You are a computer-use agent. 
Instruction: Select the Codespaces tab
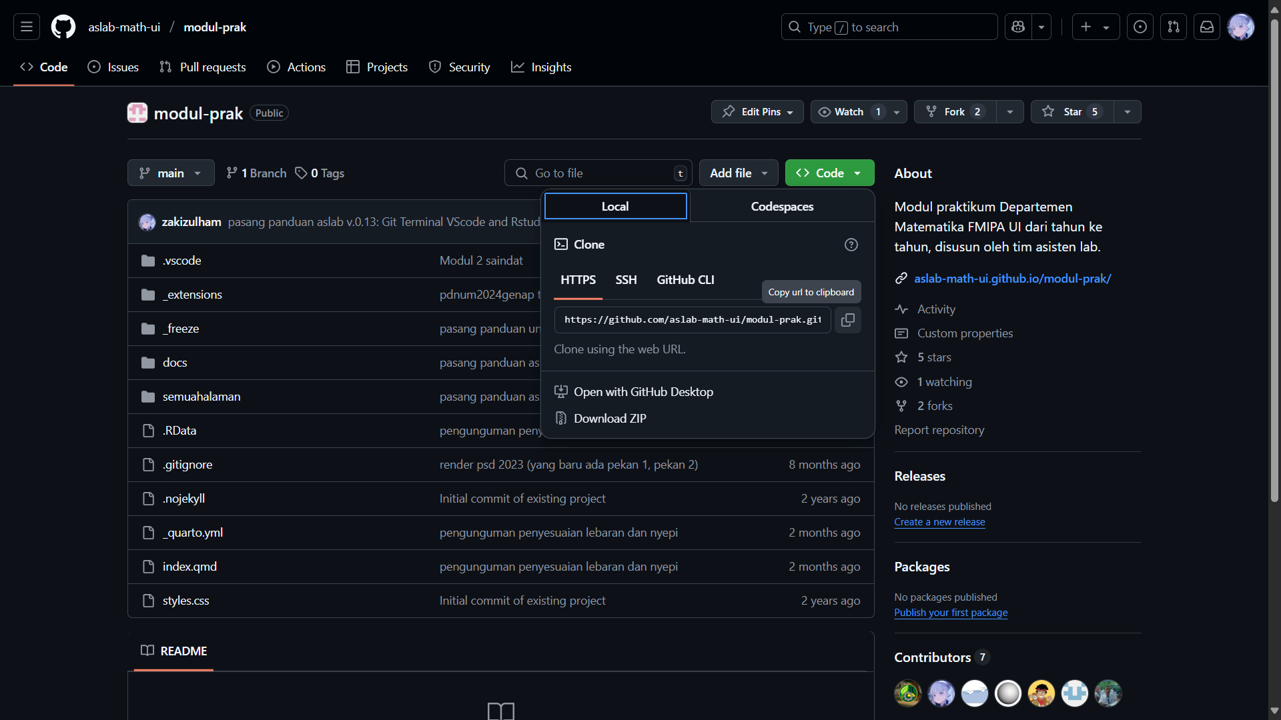(782, 206)
